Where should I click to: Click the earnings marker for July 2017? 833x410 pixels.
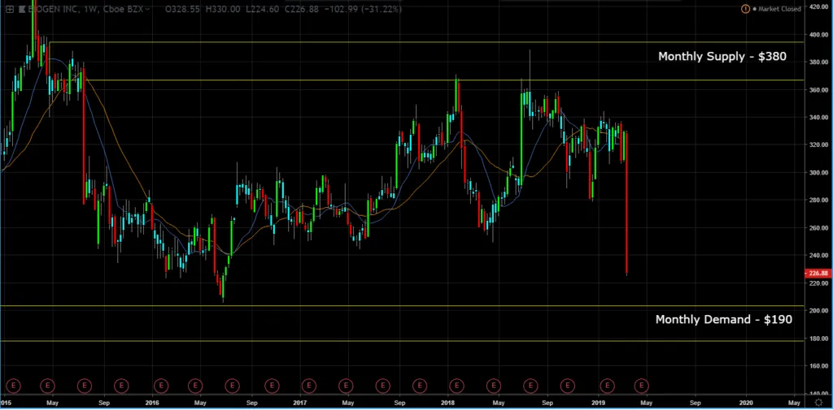(x=382, y=385)
